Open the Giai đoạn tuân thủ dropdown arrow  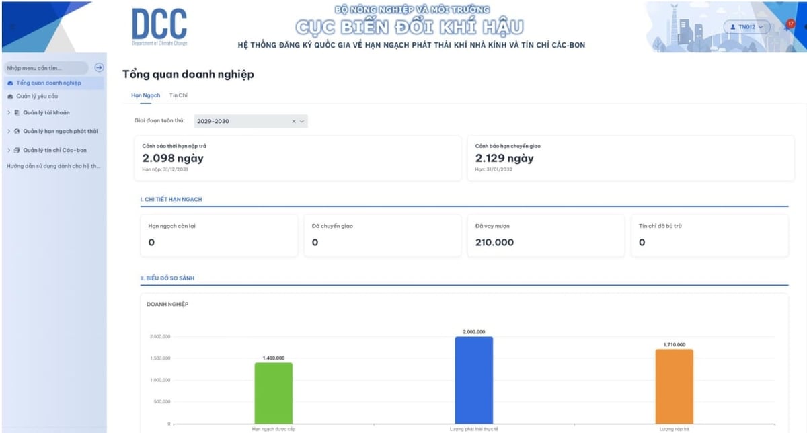tap(302, 121)
